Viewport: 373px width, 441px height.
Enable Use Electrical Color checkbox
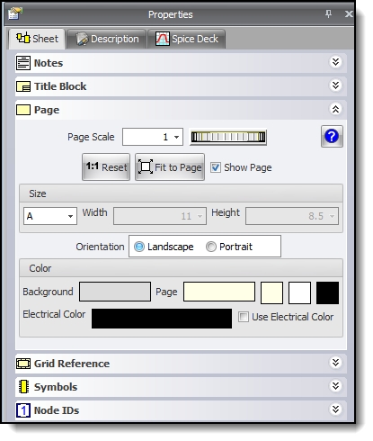[x=244, y=317]
